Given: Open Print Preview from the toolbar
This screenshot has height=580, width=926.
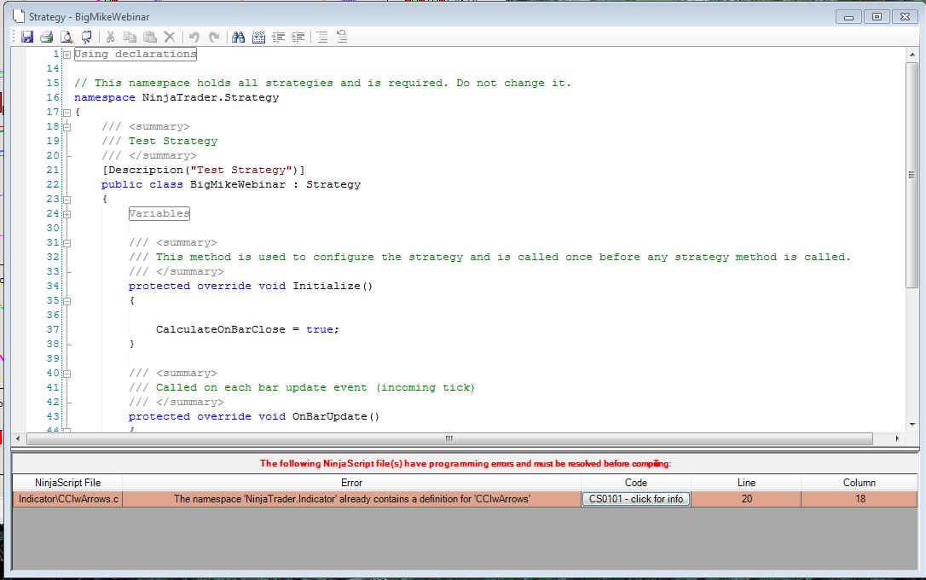Looking at the screenshot, I should click(x=66, y=37).
